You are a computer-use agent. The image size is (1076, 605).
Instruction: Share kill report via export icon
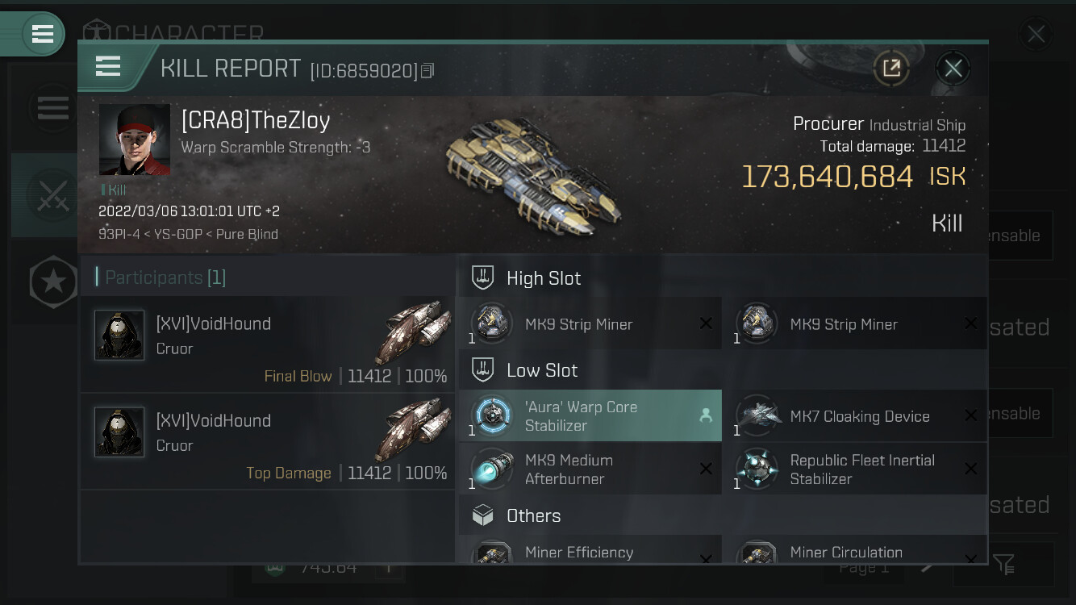[x=891, y=69]
